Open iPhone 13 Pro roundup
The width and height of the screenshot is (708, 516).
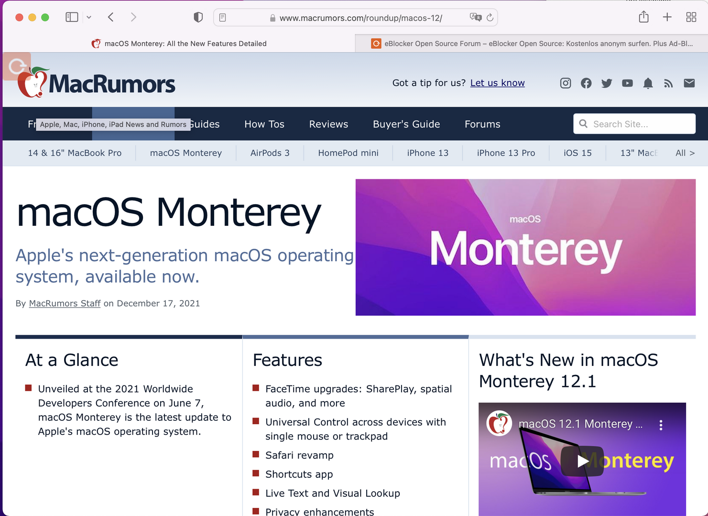[506, 153]
